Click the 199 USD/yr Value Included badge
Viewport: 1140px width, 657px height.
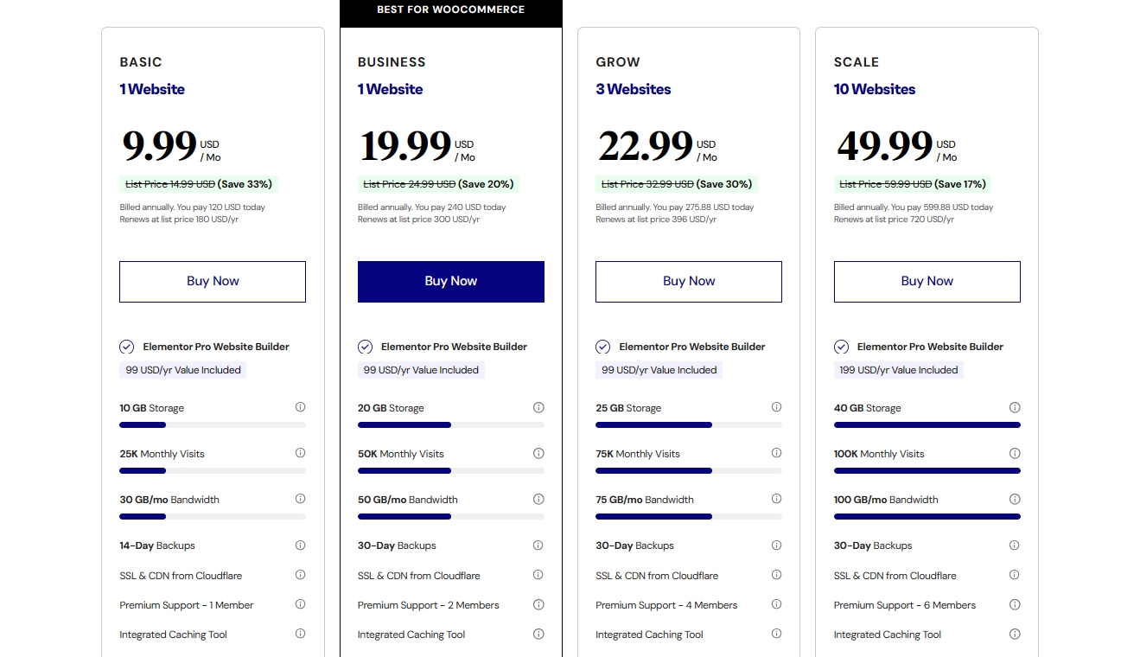(x=899, y=370)
